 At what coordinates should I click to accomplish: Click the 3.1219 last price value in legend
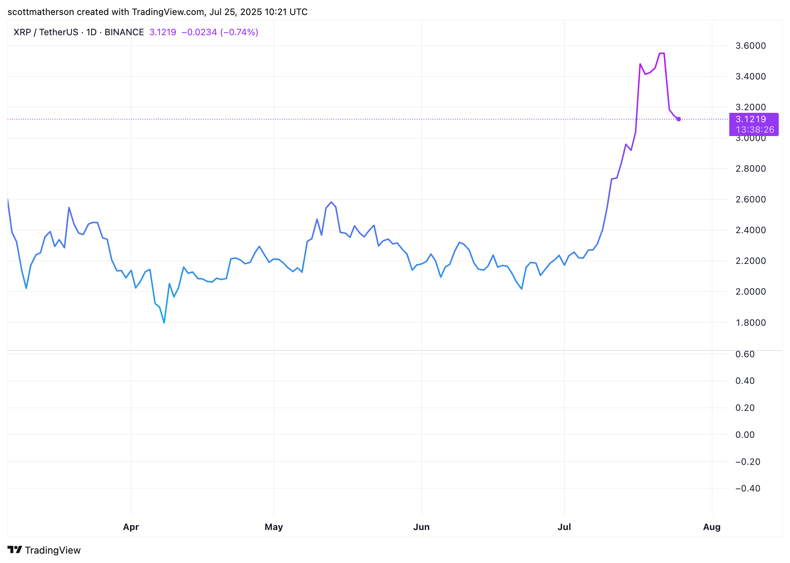click(163, 32)
